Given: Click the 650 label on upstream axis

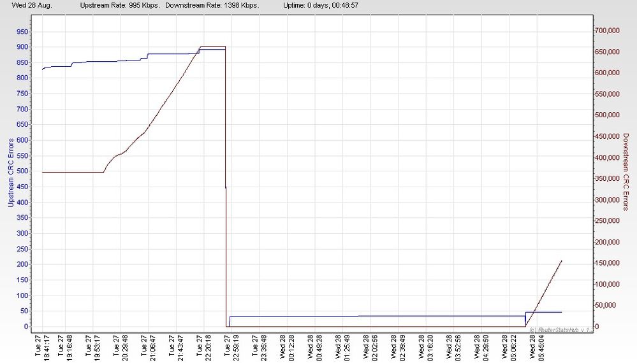Looking at the screenshot, I should [x=22, y=125].
